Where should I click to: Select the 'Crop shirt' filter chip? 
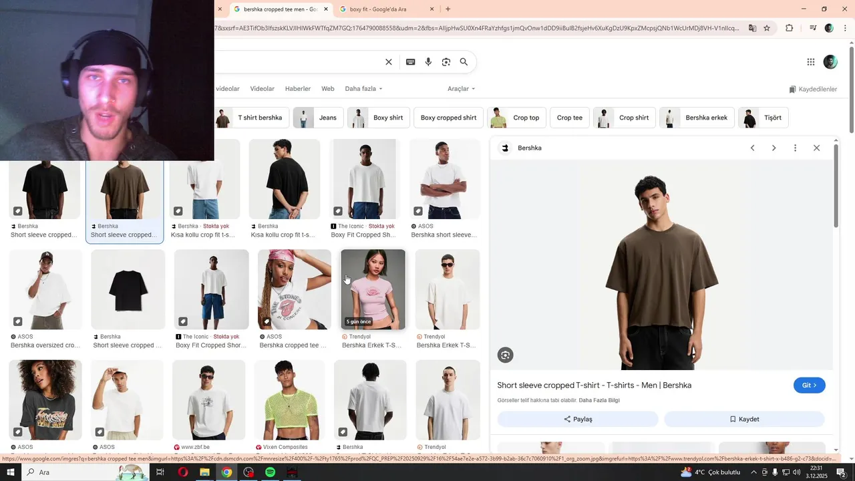click(625, 118)
